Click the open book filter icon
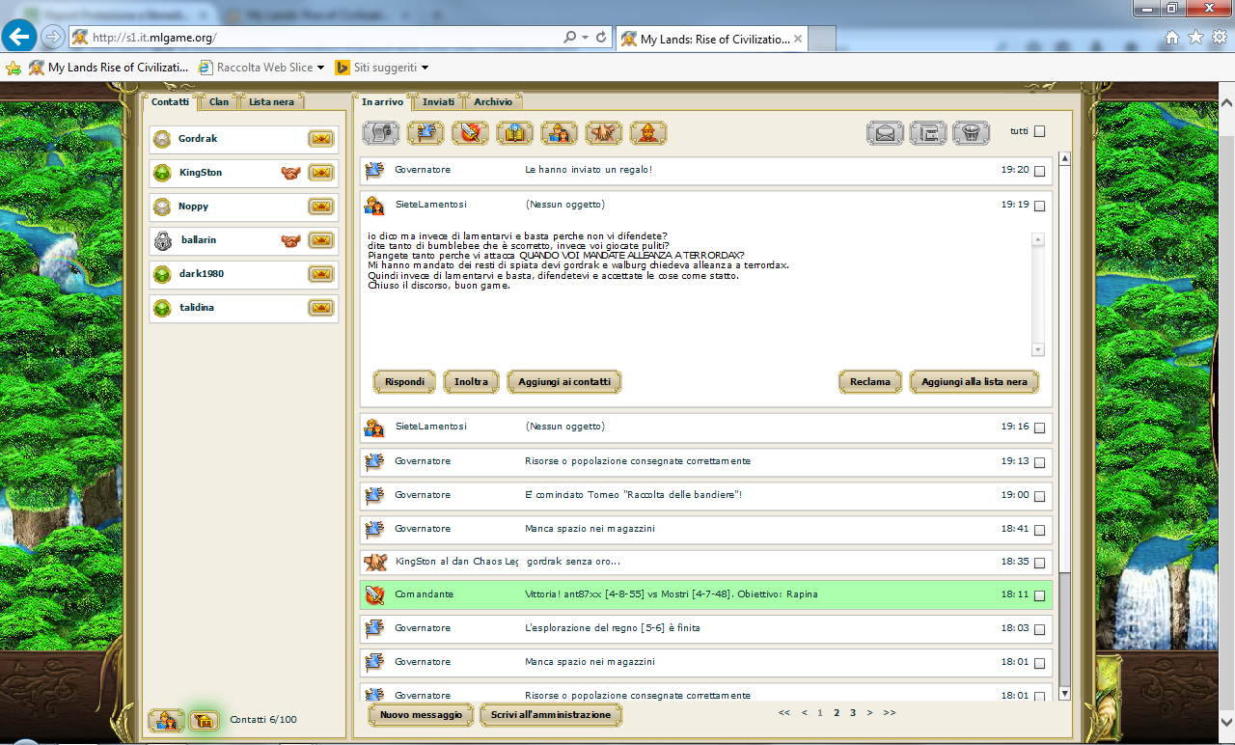This screenshot has height=745, width=1235. (x=514, y=132)
